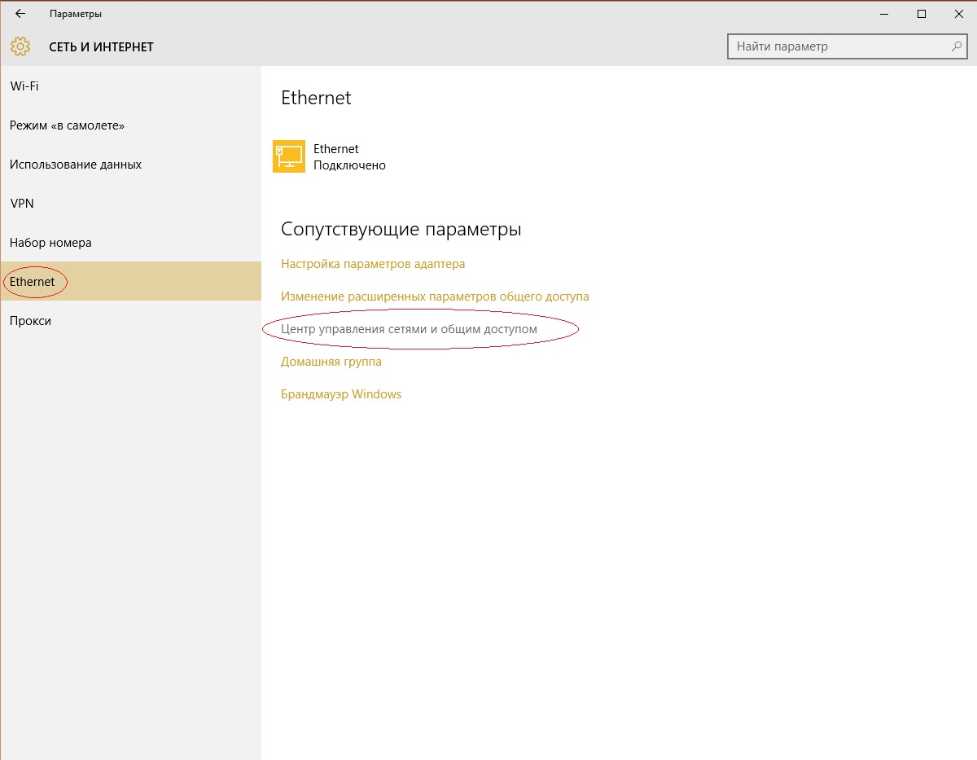The width and height of the screenshot is (977, 760).
Task: Go to 'Использование данных' section
Action: (x=76, y=165)
